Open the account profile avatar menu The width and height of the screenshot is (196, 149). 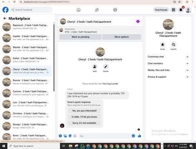click(188, 10)
